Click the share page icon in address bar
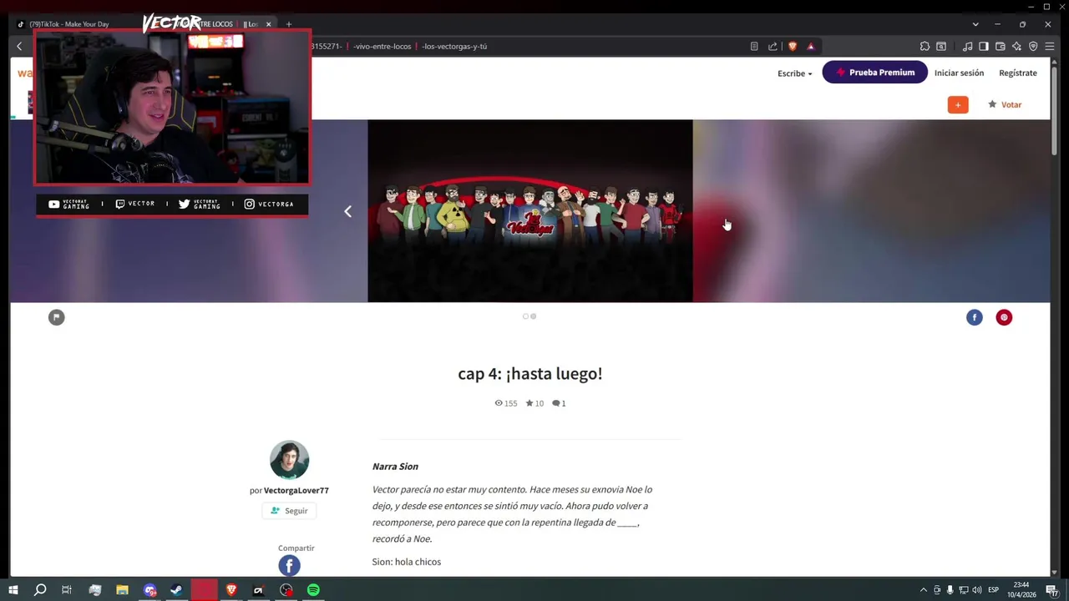 [773, 47]
